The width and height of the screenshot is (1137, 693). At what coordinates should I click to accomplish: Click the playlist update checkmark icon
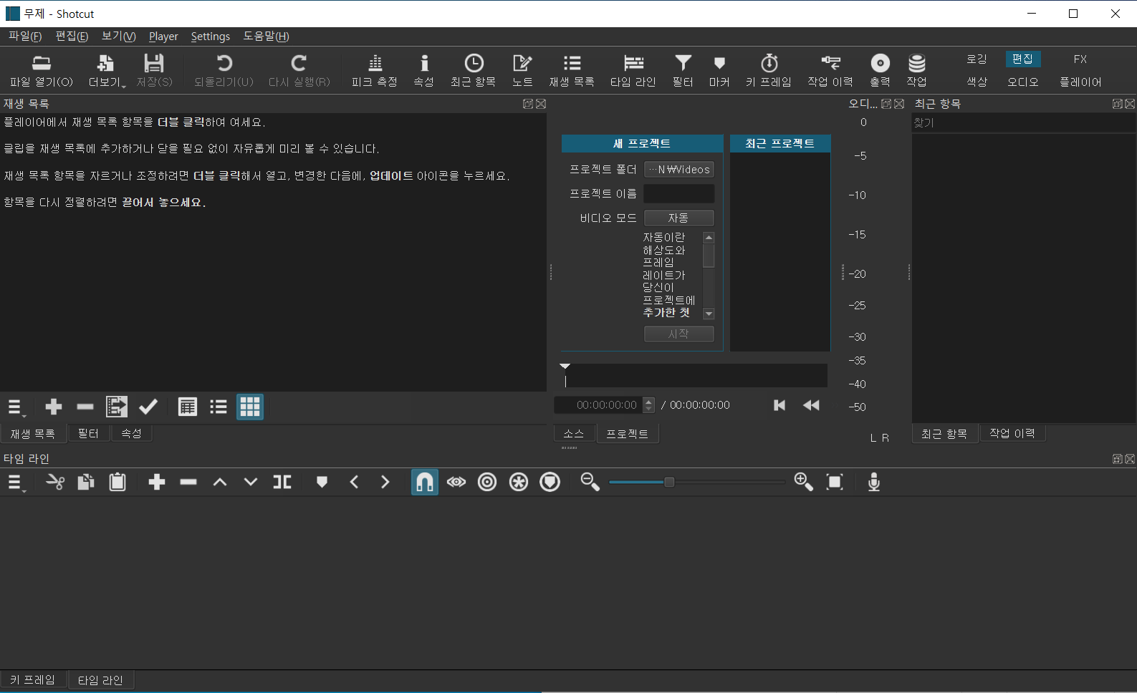[148, 407]
